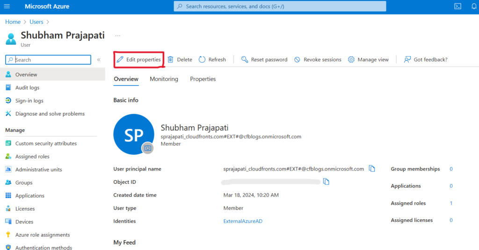
Task: Click the Assigned licenses count 0
Action: pos(451,221)
